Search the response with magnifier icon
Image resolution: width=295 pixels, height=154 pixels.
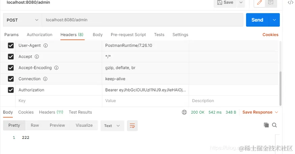274,125
